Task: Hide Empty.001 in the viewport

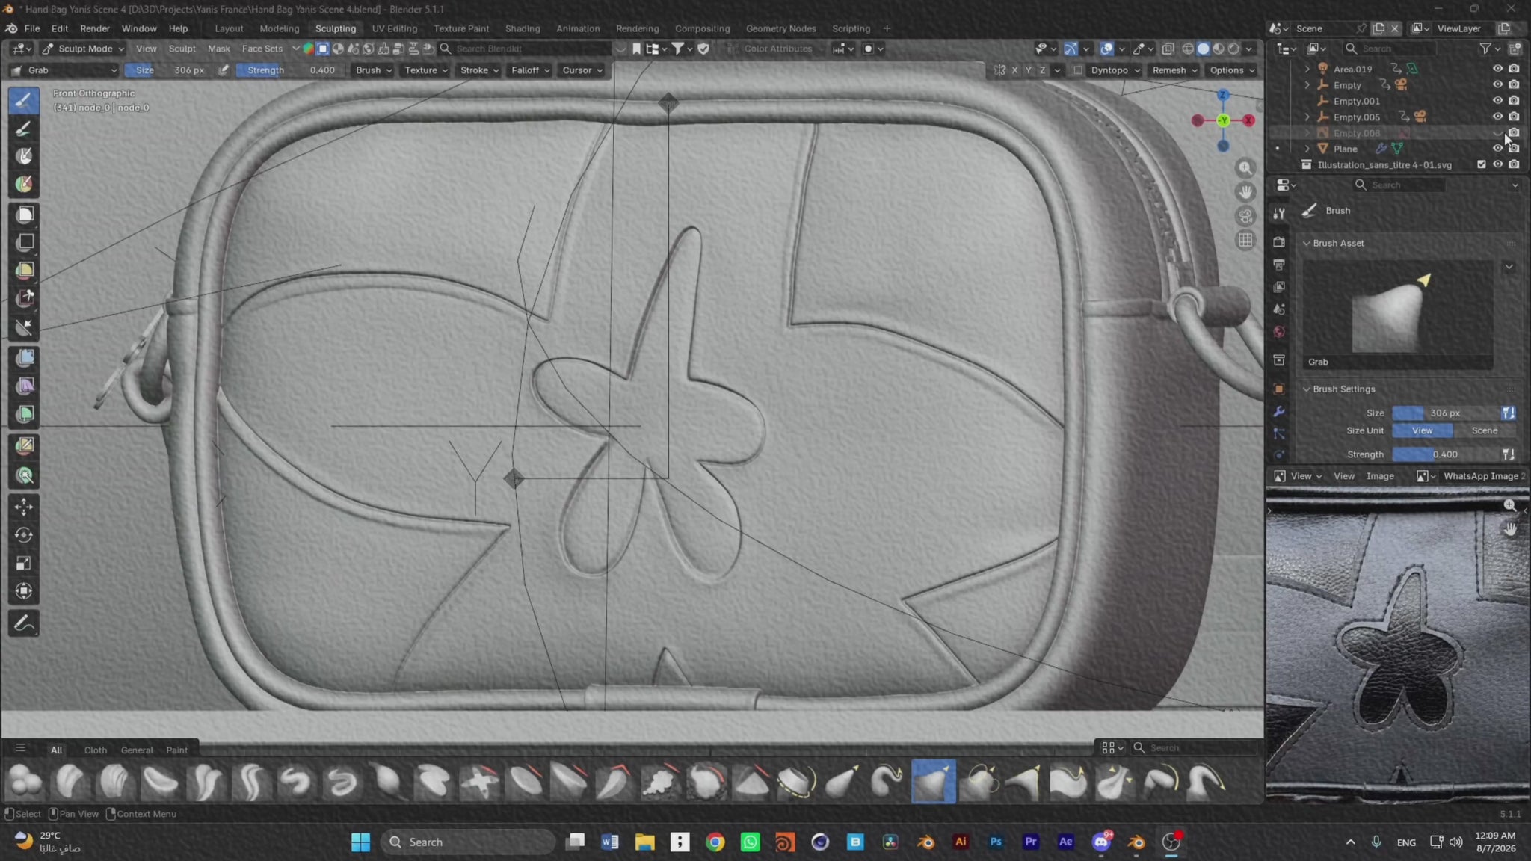Action: 1497,101
